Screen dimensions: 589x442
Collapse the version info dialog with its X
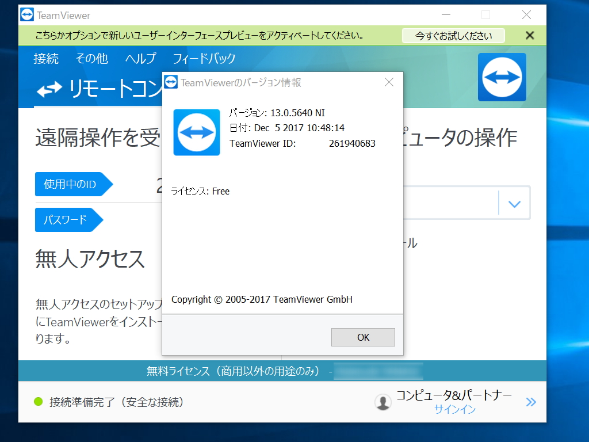coord(389,82)
